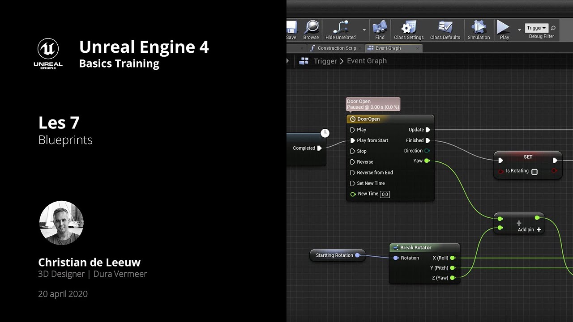Click the timeline clock icon in DoorOpen header
Screen dimensions: 573x322
352,119
